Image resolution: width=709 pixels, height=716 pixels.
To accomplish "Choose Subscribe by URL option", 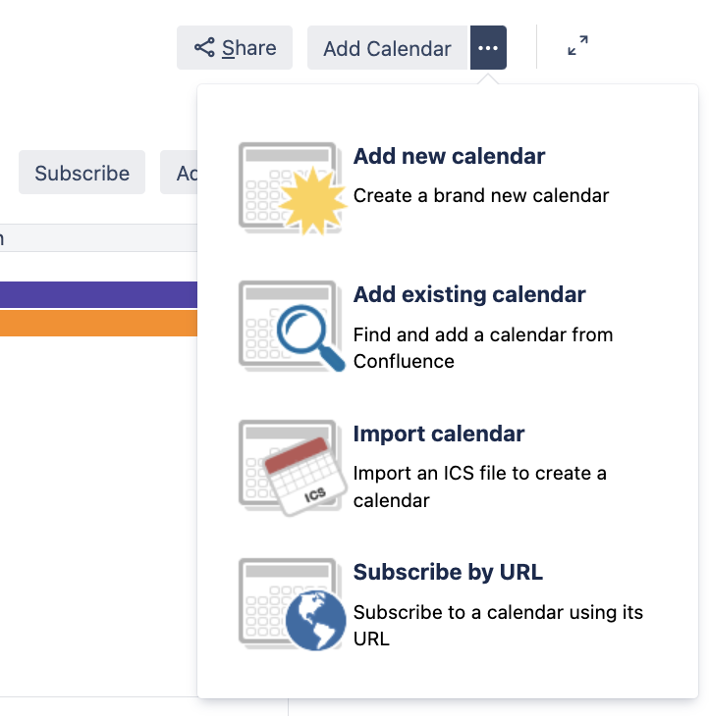I will tap(448, 572).
